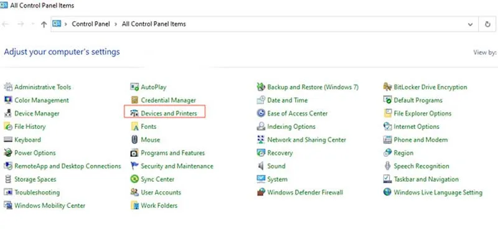The width and height of the screenshot is (498, 247).
Task: Select Control Panel in the breadcrumb
Action: [91, 24]
